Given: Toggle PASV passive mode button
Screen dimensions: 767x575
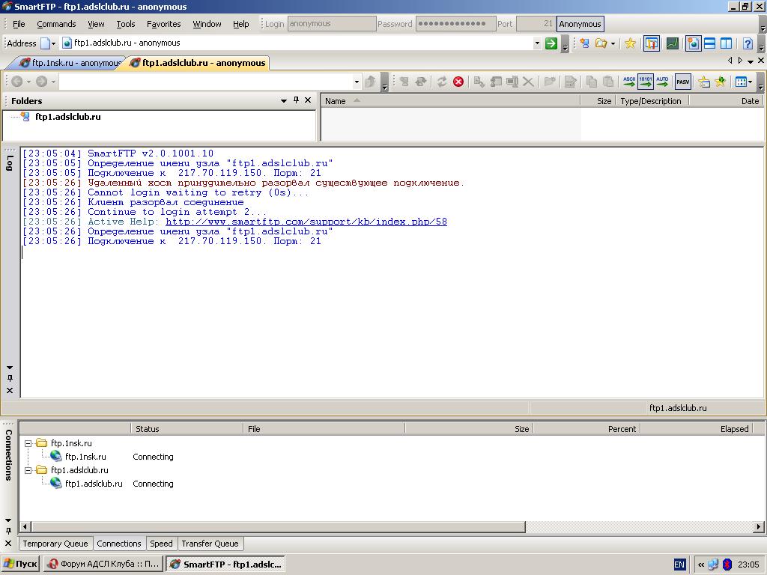Looking at the screenshot, I should [683, 82].
